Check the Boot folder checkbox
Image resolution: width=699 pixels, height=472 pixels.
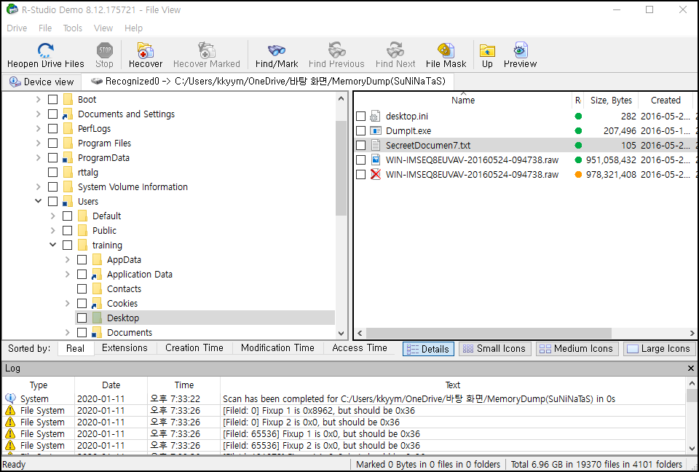pos(52,100)
